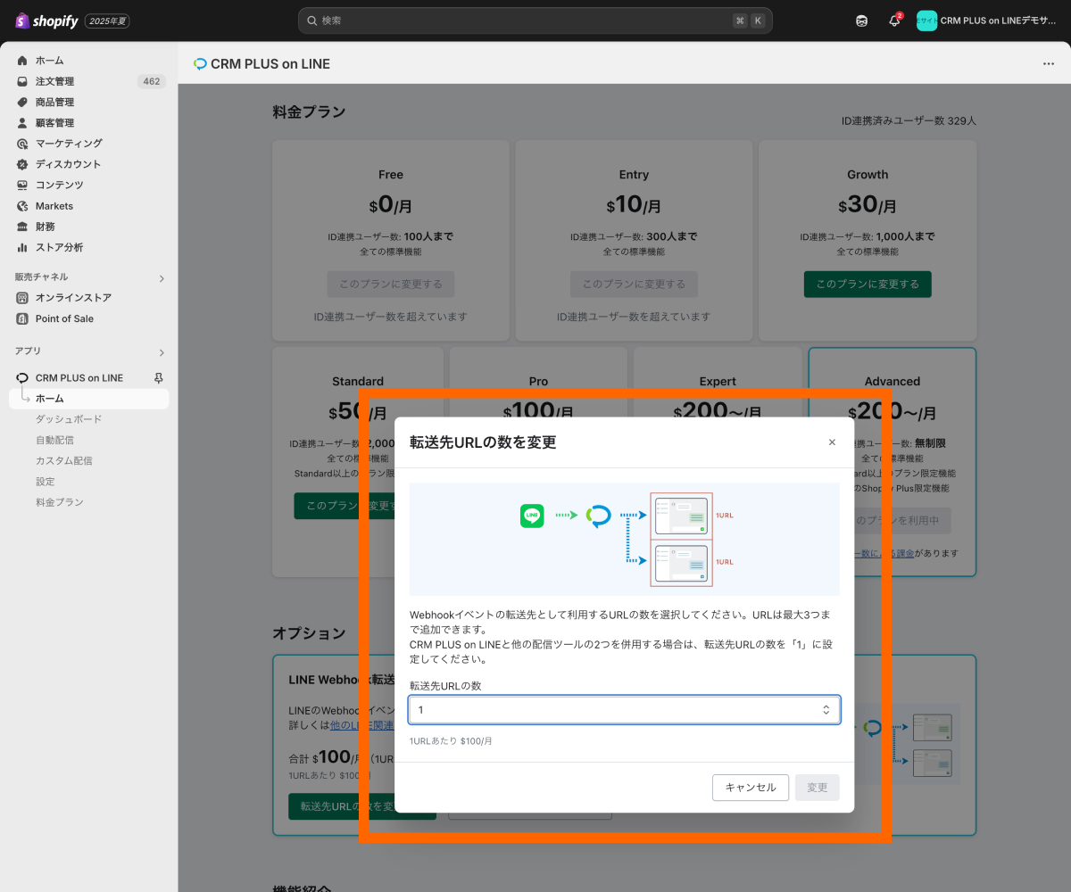Image resolution: width=1071 pixels, height=892 pixels.
Task: Click the Point of Sale bag icon
Action: pyautogui.click(x=22, y=318)
